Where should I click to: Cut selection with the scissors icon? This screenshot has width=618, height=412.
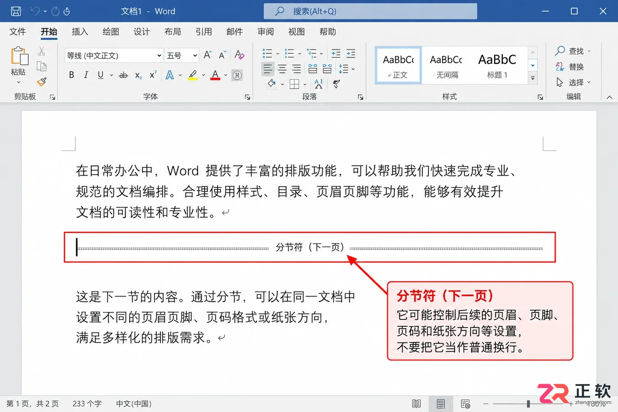(42, 51)
